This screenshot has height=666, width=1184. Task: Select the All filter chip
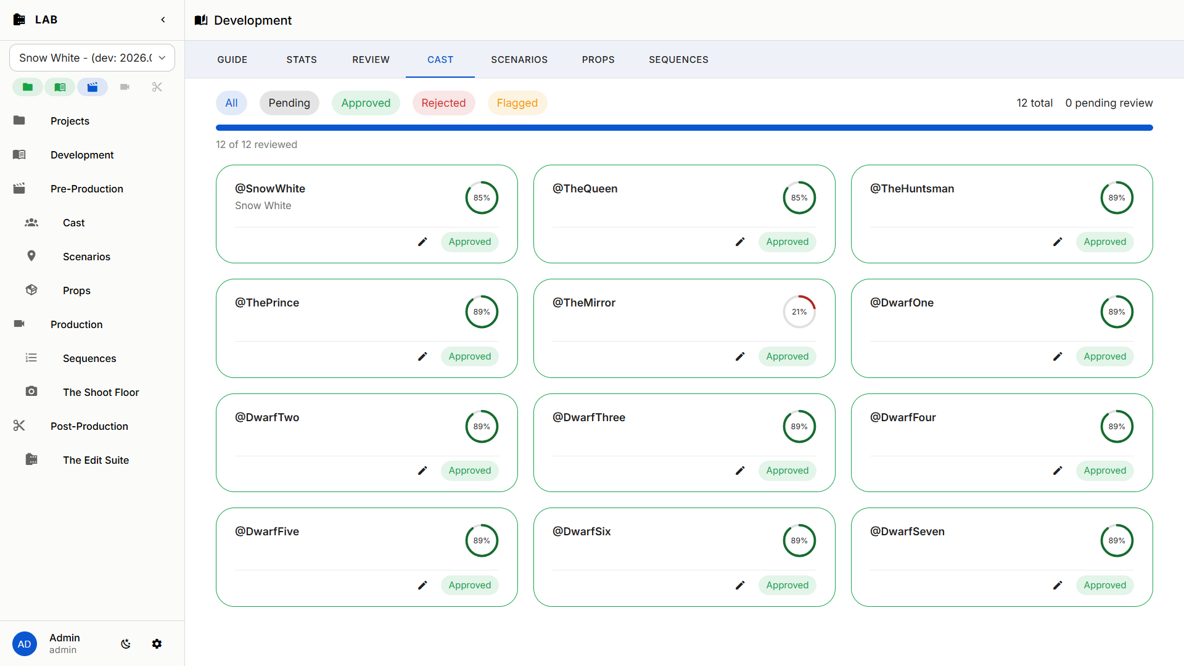coord(231,103)
